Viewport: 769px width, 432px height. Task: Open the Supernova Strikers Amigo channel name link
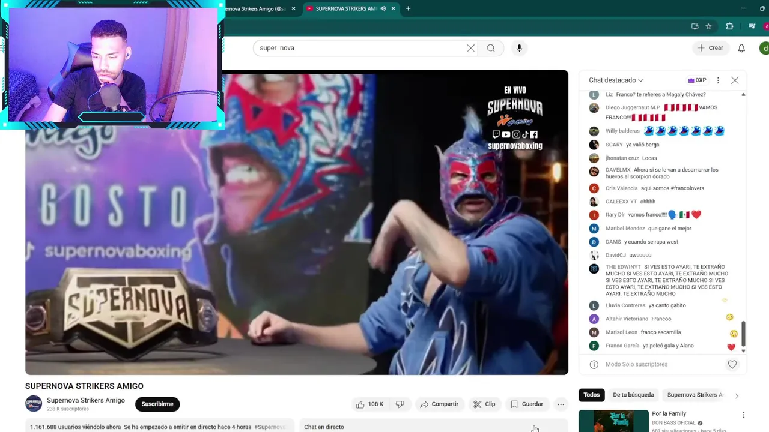tap(86, 400)
